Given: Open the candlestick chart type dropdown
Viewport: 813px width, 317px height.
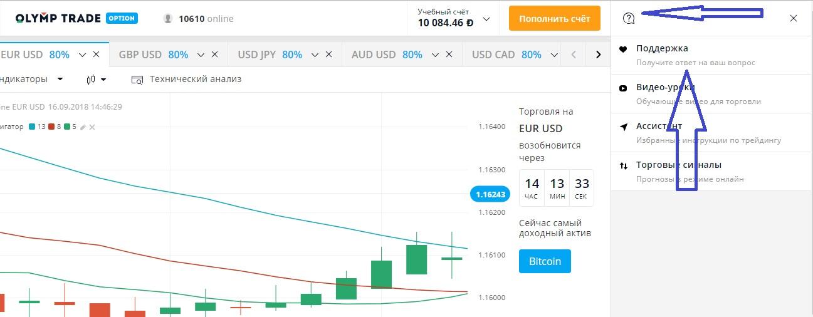Looking at the screenshot, I should click(96, 80).
